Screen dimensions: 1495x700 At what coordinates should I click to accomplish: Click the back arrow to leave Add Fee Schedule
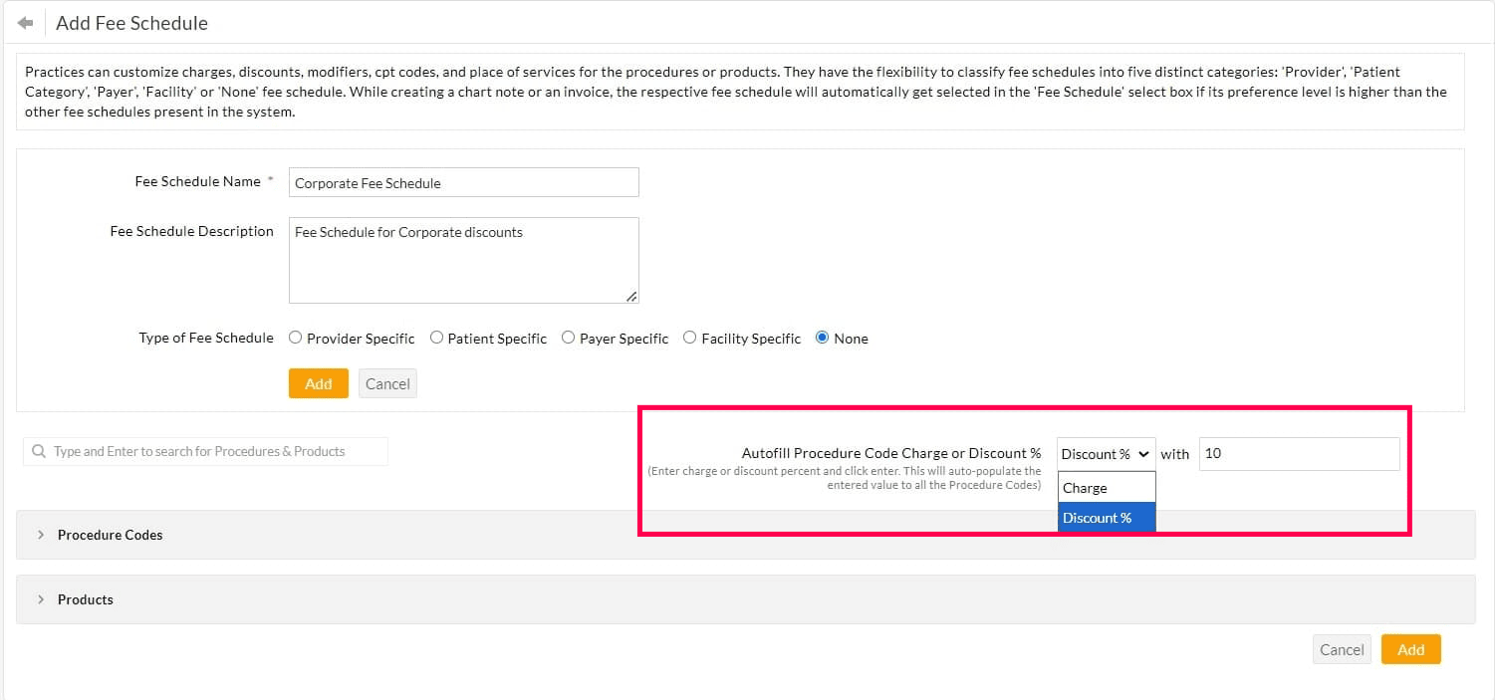click(23, 21)
